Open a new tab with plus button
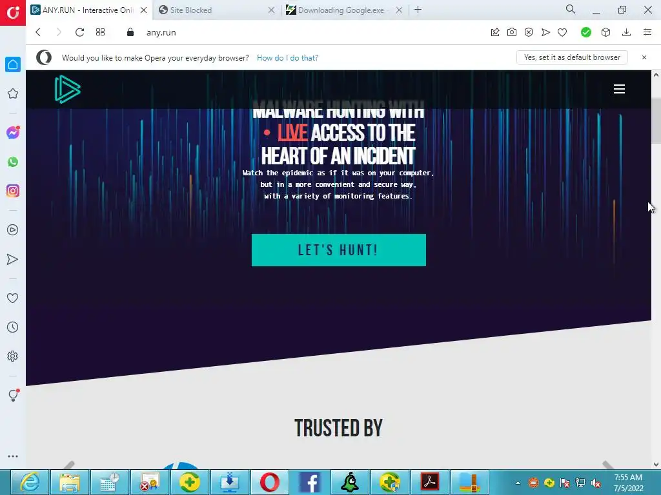This screenshot has height=495, width=661. [x=418, y=10]
